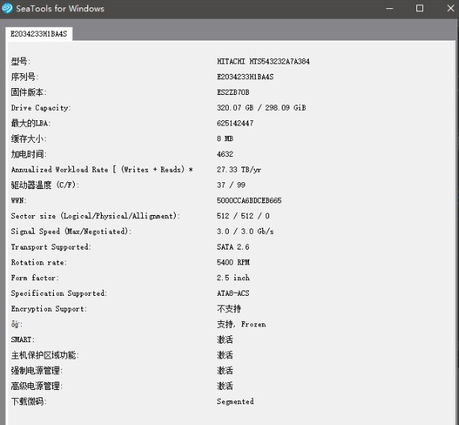Viewport: 459px width, 425px height.
Task: Click the WWN value 5000CCA6BDCEB665
Action: (249, 200)
